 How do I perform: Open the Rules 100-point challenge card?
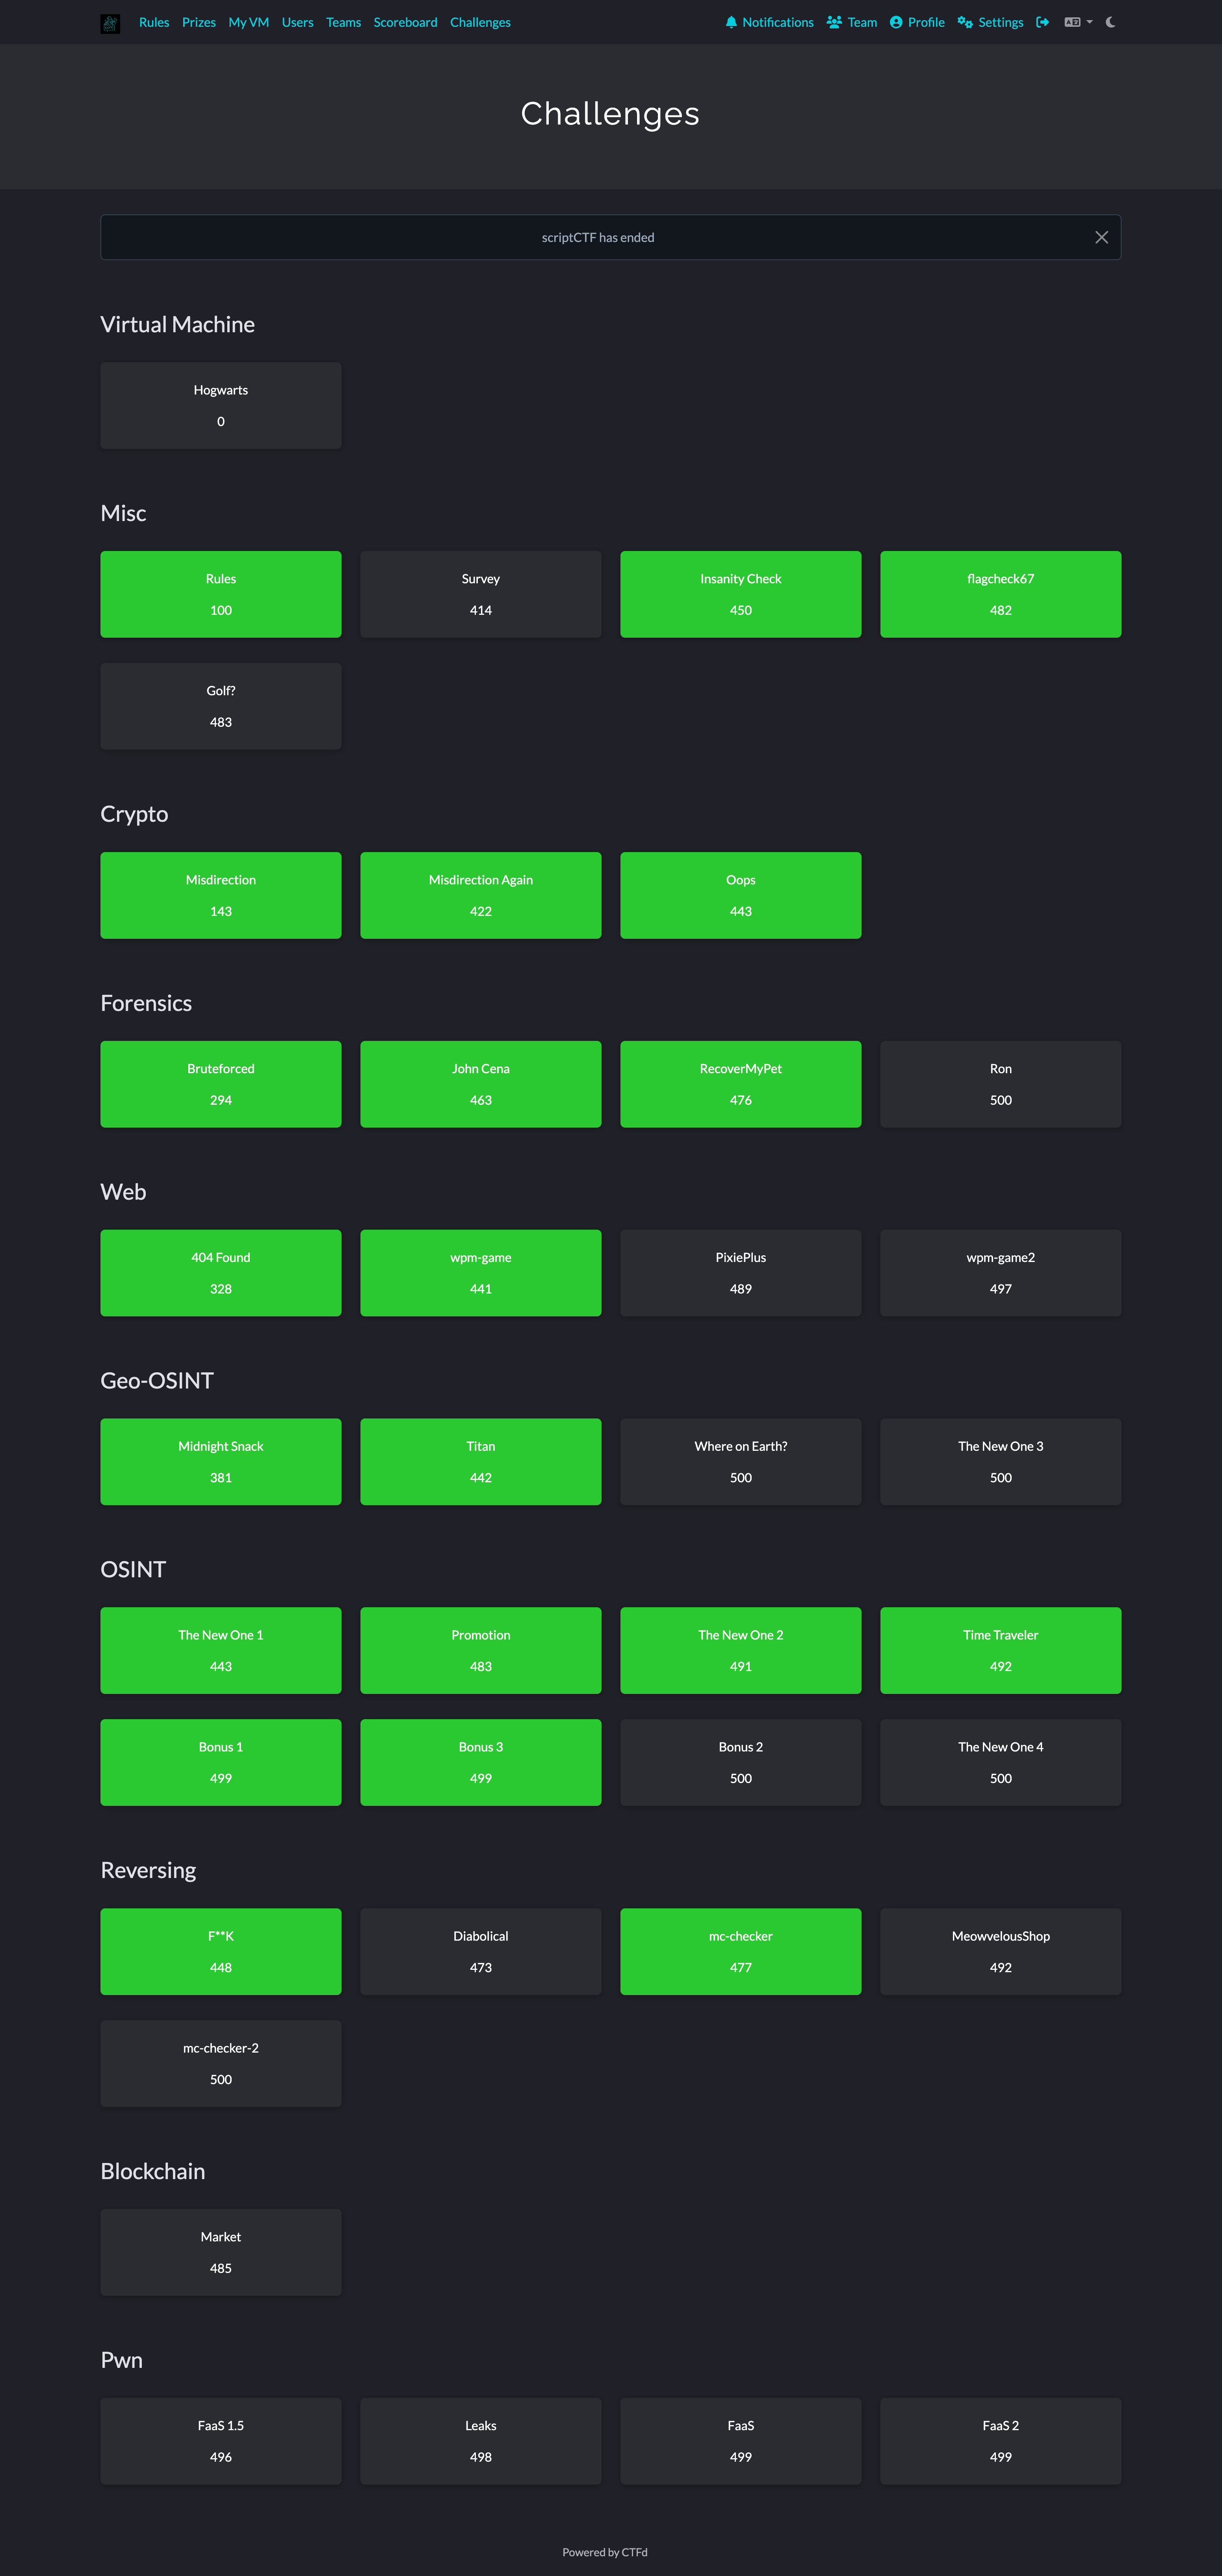(x=221, y=594)
